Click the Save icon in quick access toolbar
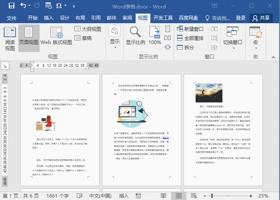The height and width of the screenshot is (200, 280). (12, 6)
